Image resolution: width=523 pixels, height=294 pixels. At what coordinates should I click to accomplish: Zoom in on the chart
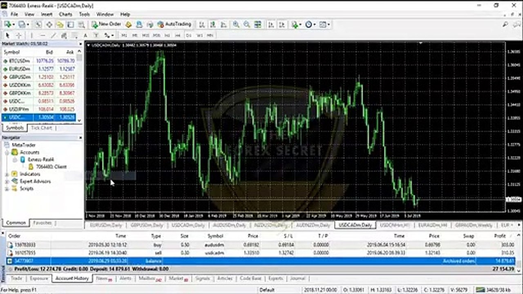(x=236, y=24)
